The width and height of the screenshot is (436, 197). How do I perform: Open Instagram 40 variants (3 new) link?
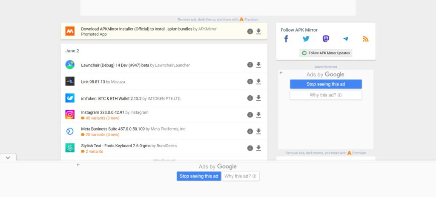tap(102, 118)
